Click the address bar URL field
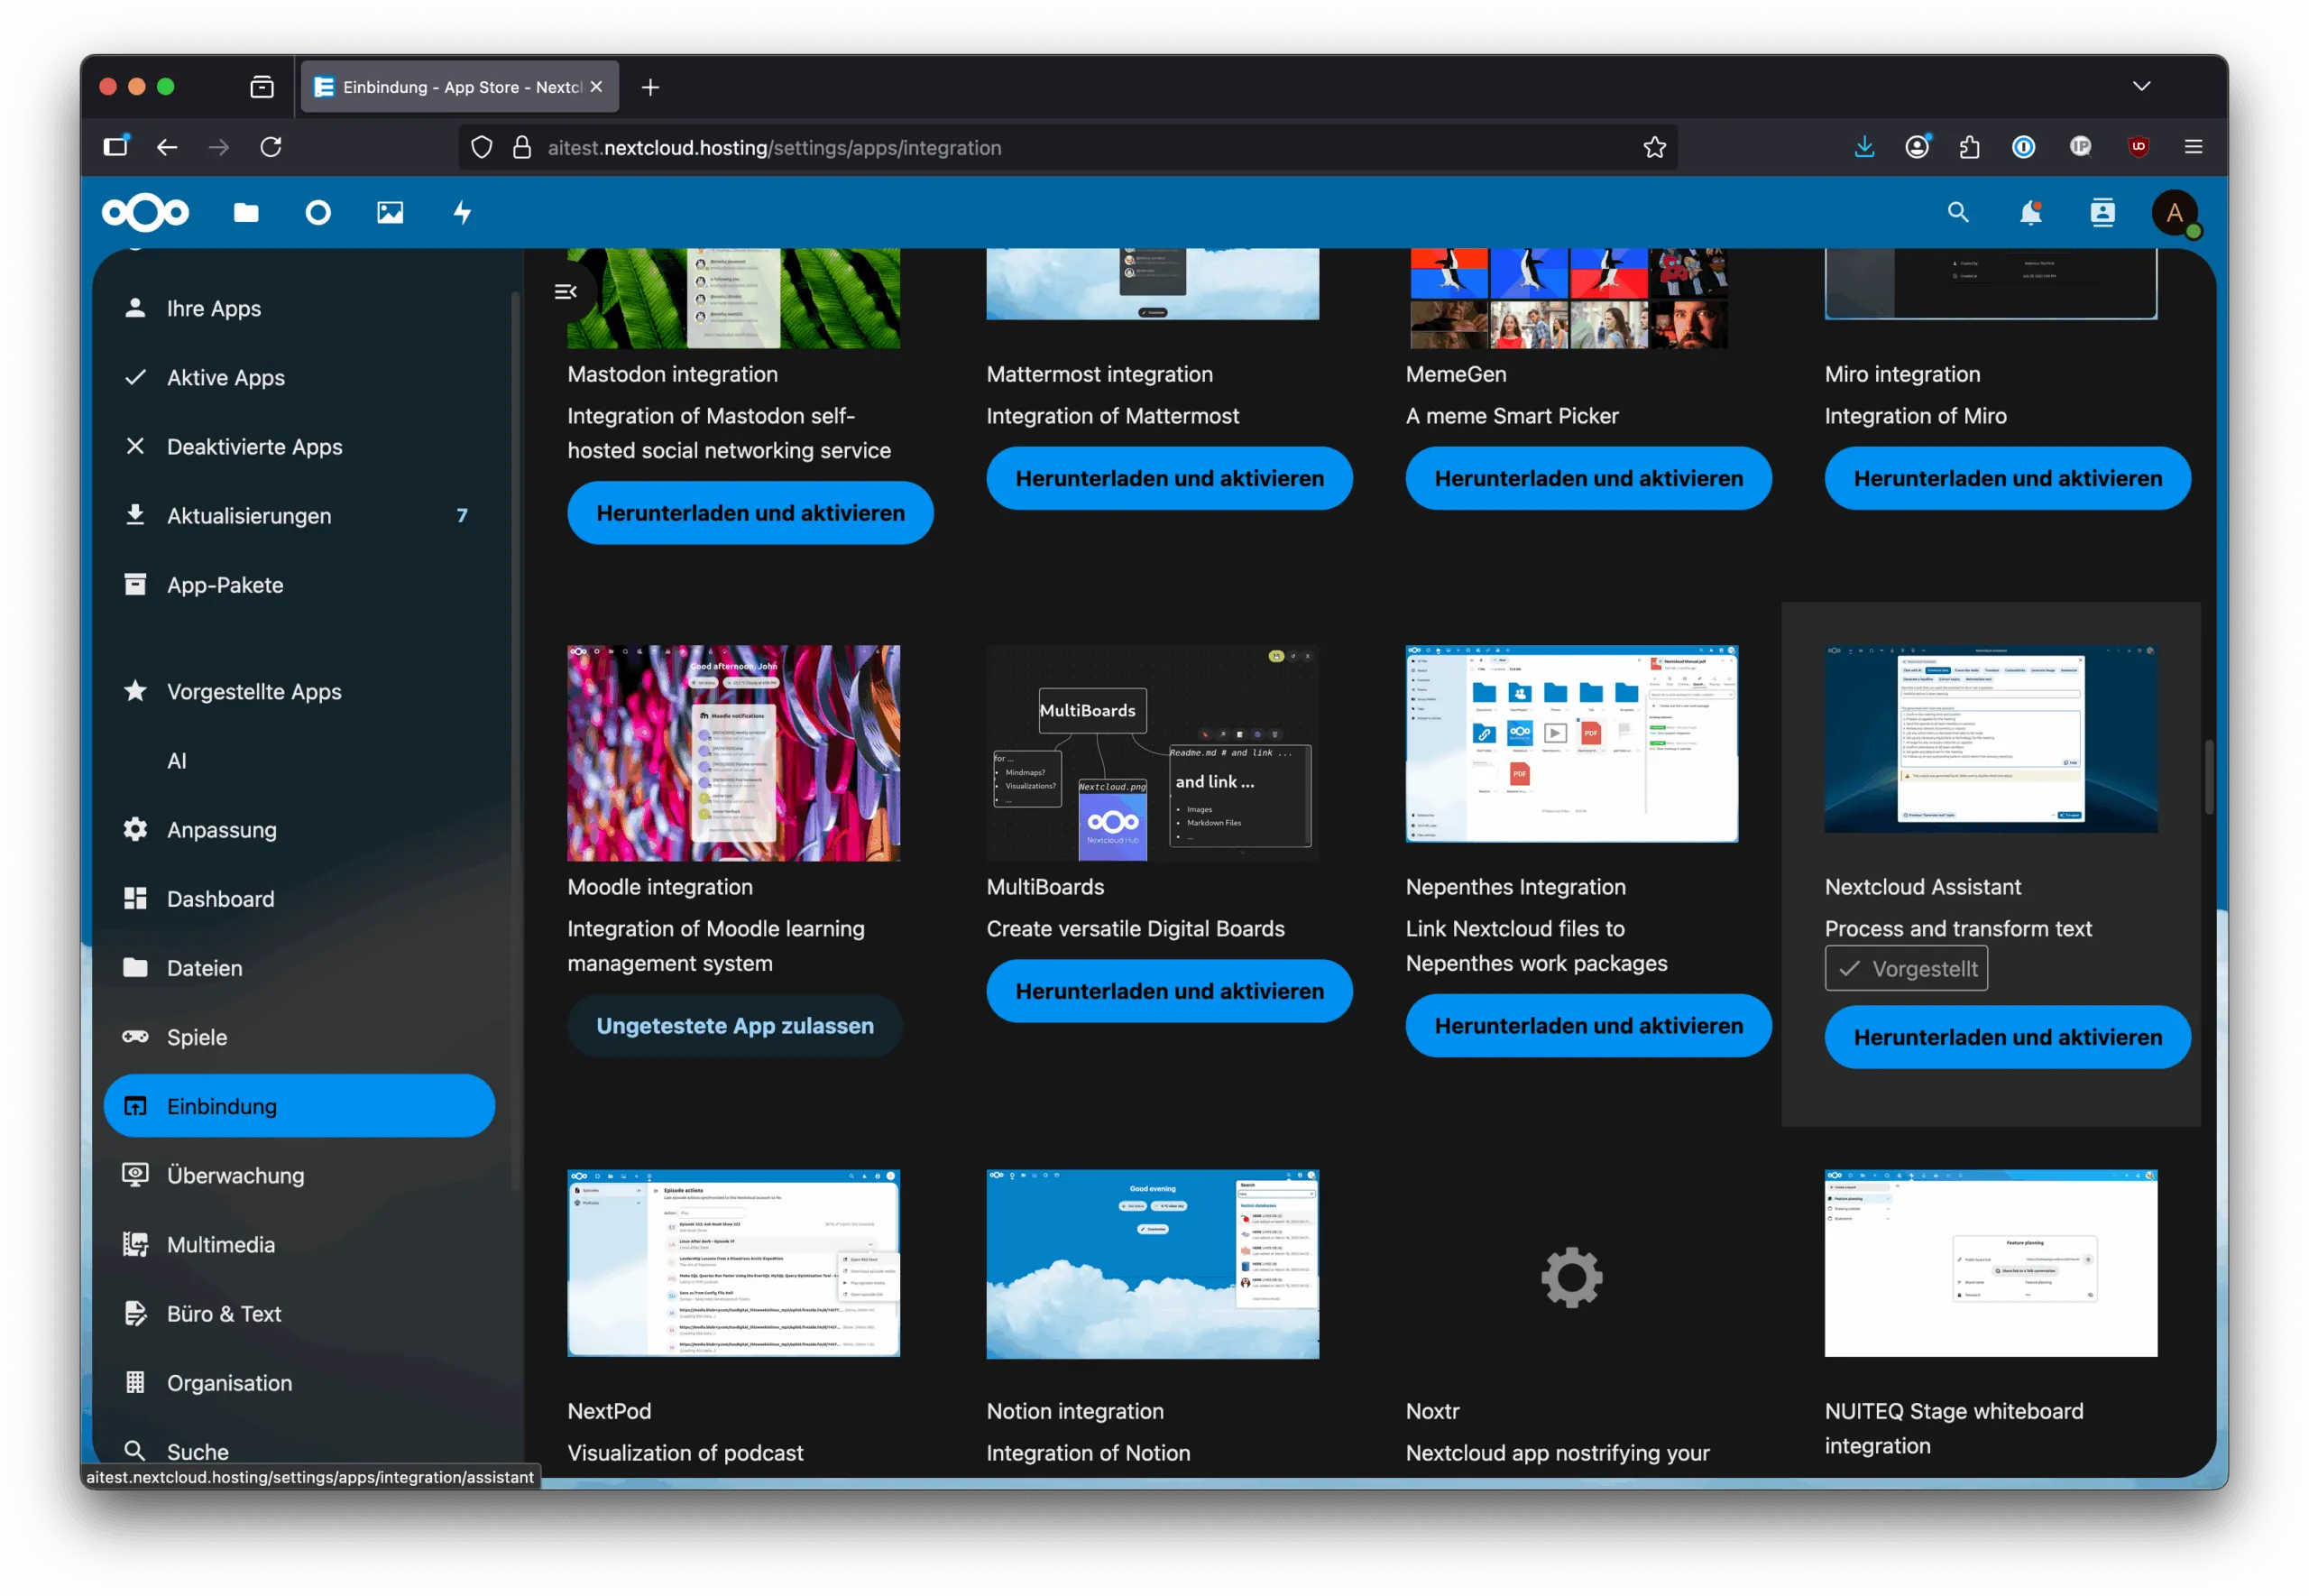The image size is (2309, 1596). (x=1068, y=147)
